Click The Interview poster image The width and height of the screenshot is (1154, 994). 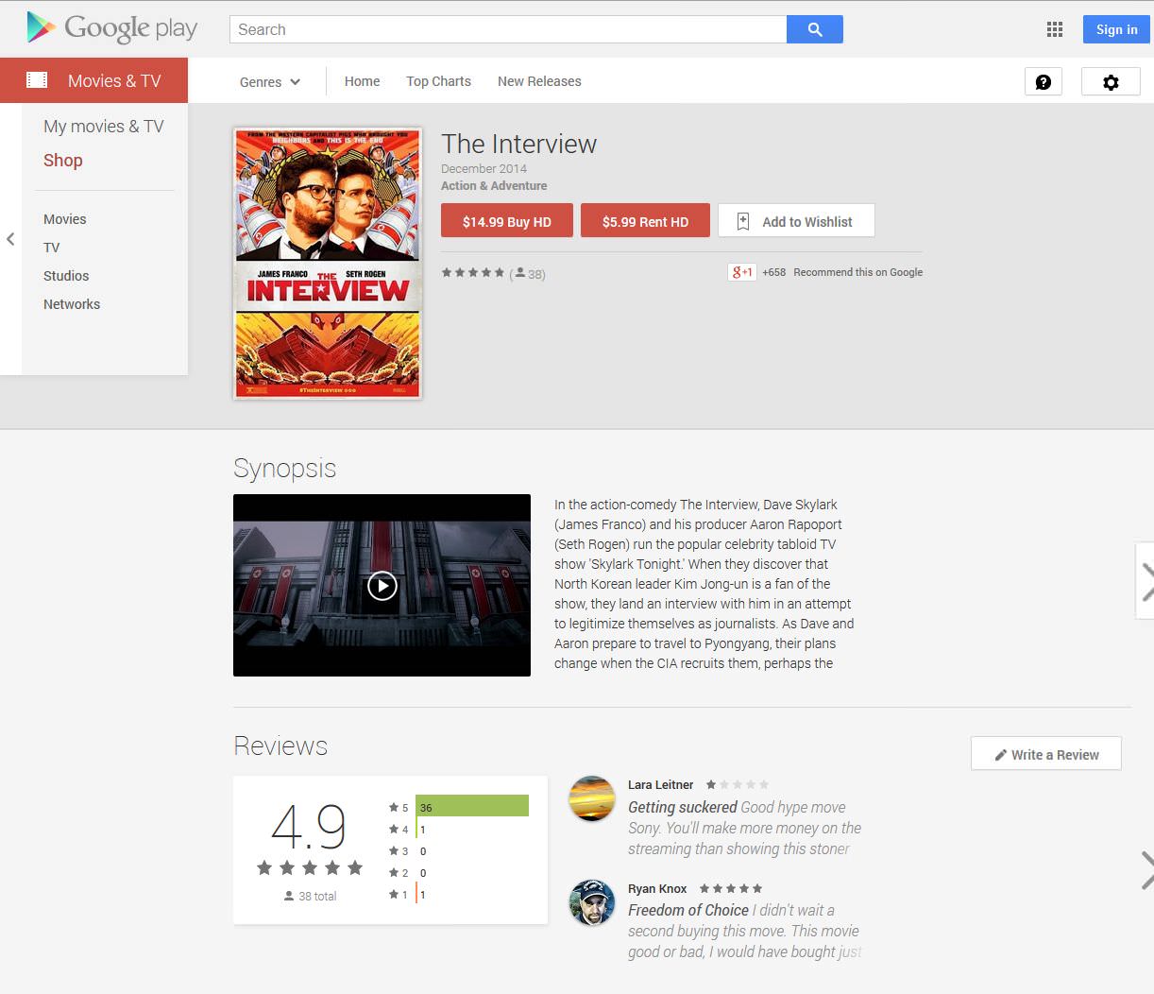pyautogui.click(x=328, y=264)
